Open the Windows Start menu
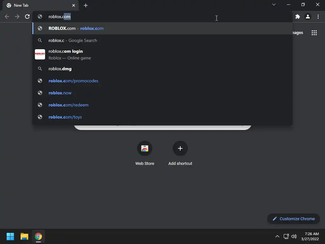Image resolution: width=325 pixels, height=244 pixels. [x=10, y=236]
